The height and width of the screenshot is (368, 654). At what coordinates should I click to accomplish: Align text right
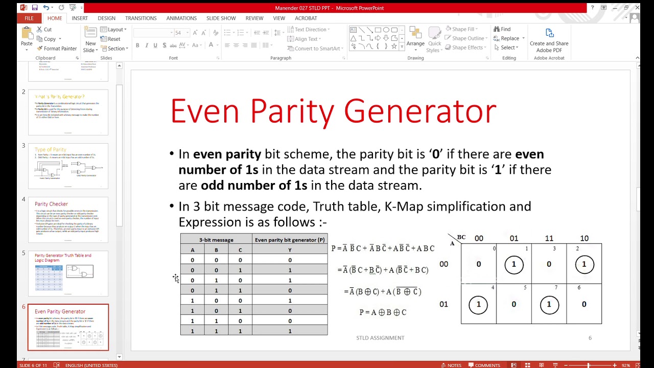tap(245, 45)
